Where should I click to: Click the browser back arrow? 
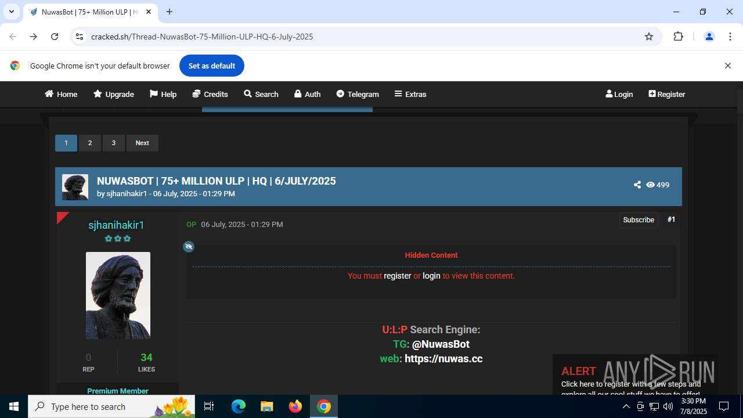(13, 37)
